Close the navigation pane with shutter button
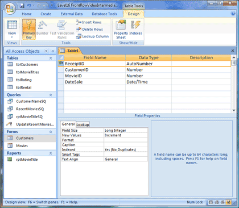Viewport: 239px width, 208px height. pyautogui.click(x=53, y=51)
